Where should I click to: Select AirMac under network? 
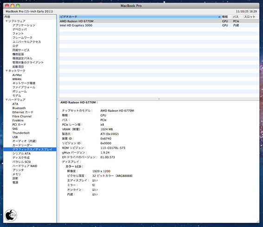(x=17, y=75)
